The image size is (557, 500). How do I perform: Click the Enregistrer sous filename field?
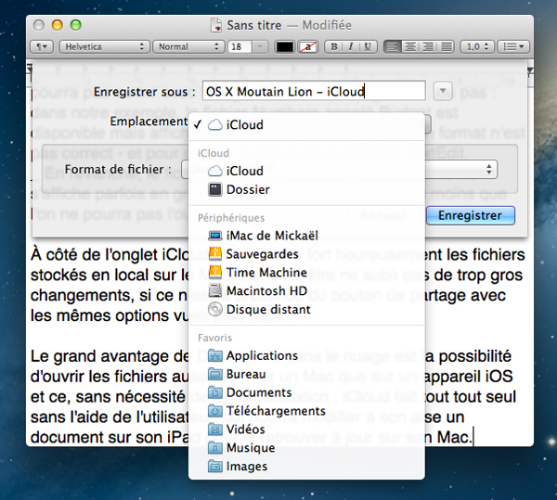point(314,91)
